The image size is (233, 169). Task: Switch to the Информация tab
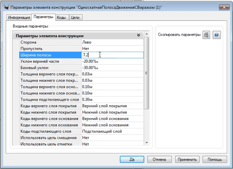19,17
